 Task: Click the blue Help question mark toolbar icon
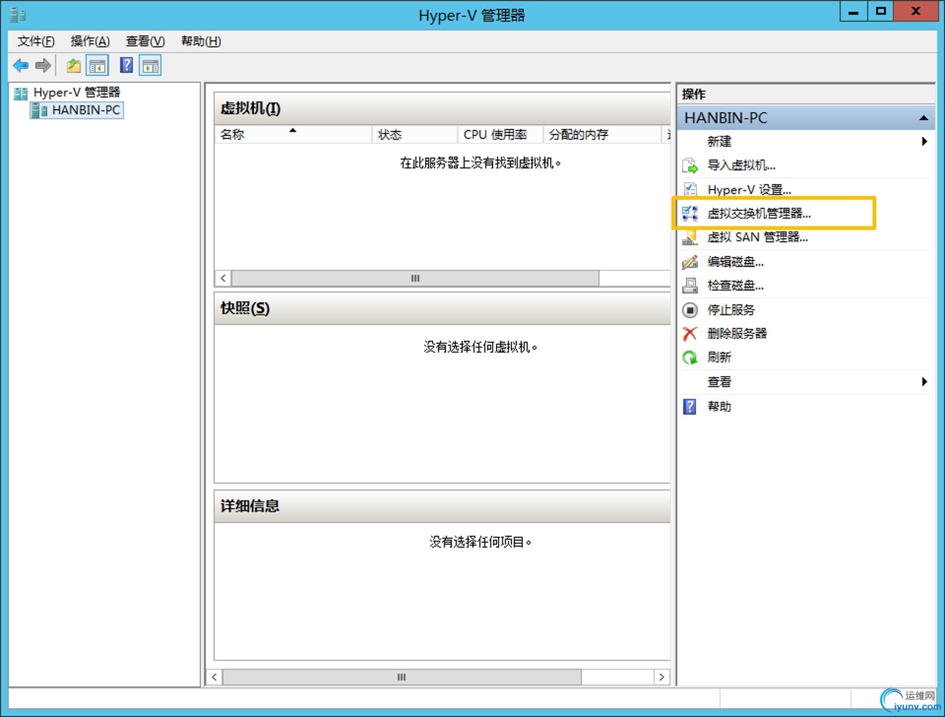click(x=126, y=65)
